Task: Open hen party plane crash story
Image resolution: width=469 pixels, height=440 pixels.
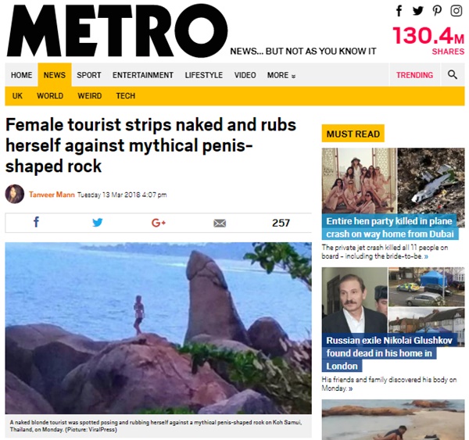Action: point(390,227)
